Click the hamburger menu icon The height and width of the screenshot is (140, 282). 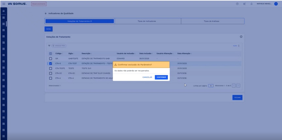4,4
